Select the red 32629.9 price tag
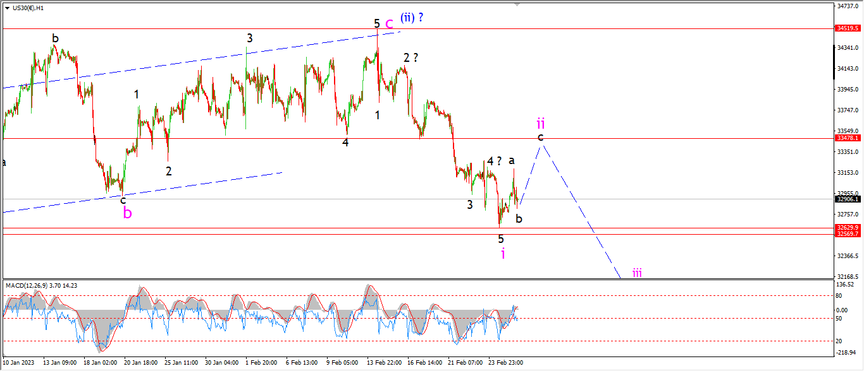Viewport: 864px width, 371px height. (x=848, y=227)
